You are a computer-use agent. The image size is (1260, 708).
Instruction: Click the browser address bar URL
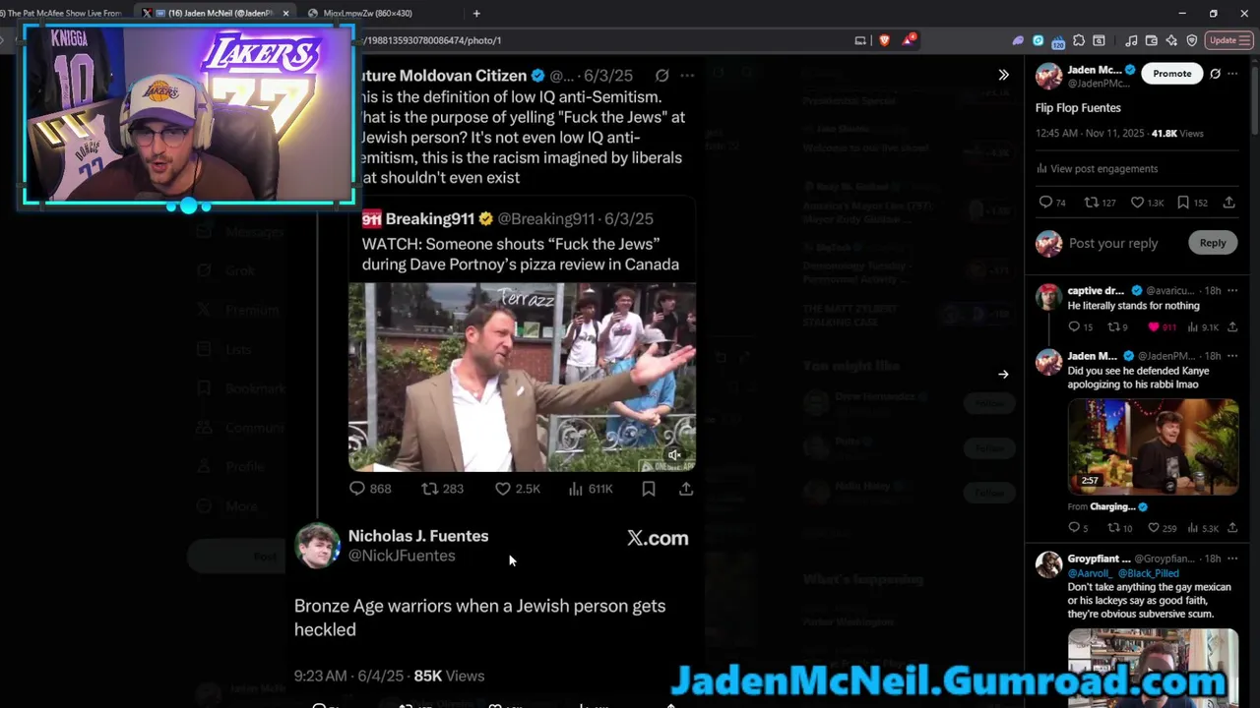433,40
